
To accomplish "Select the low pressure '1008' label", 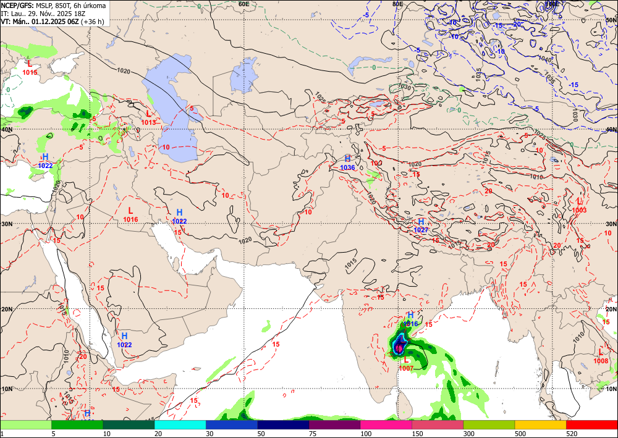I will tap(601, 361).
